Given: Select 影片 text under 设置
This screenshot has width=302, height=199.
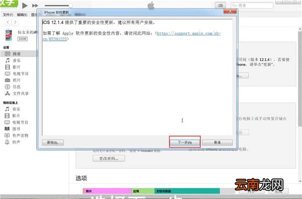Looking at the screenshot, I should coord(17,67).
